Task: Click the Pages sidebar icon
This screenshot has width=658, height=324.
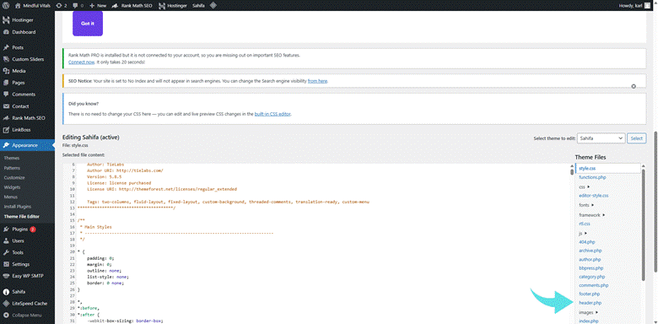Action: [x=6, y=83]
